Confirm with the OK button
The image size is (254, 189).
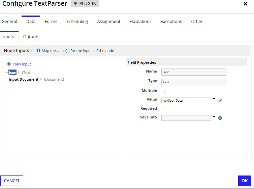click(x=245, y=181)
